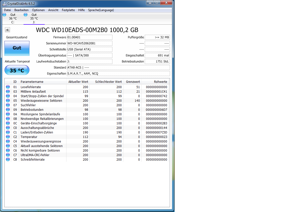Select Grenzwert value 140

click(x=137, y=101)
